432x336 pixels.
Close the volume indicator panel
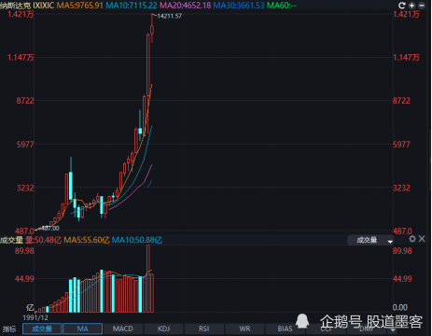pos(422,239)
